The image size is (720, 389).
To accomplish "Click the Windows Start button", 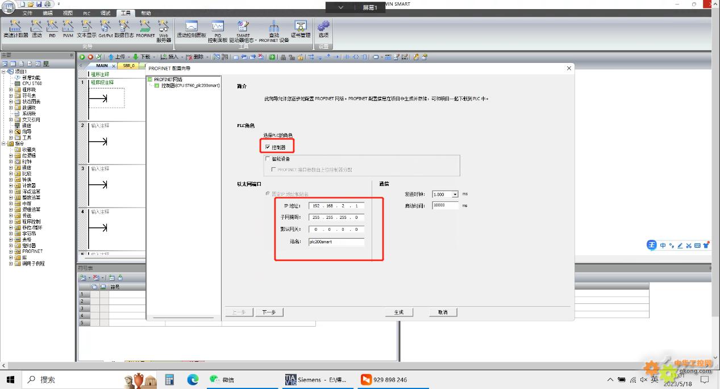I will [10, 380].
